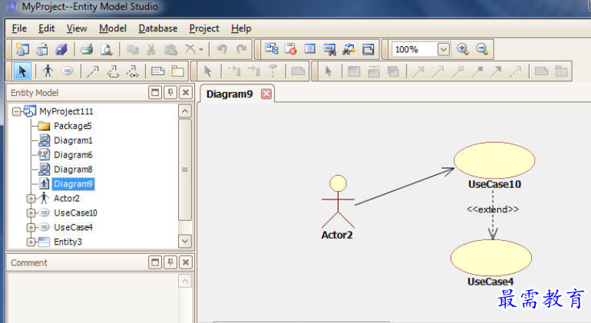Select the Note tool in use case toolbar
The image size is (591, 323).
pyautogui.click(x=157, y=71)
